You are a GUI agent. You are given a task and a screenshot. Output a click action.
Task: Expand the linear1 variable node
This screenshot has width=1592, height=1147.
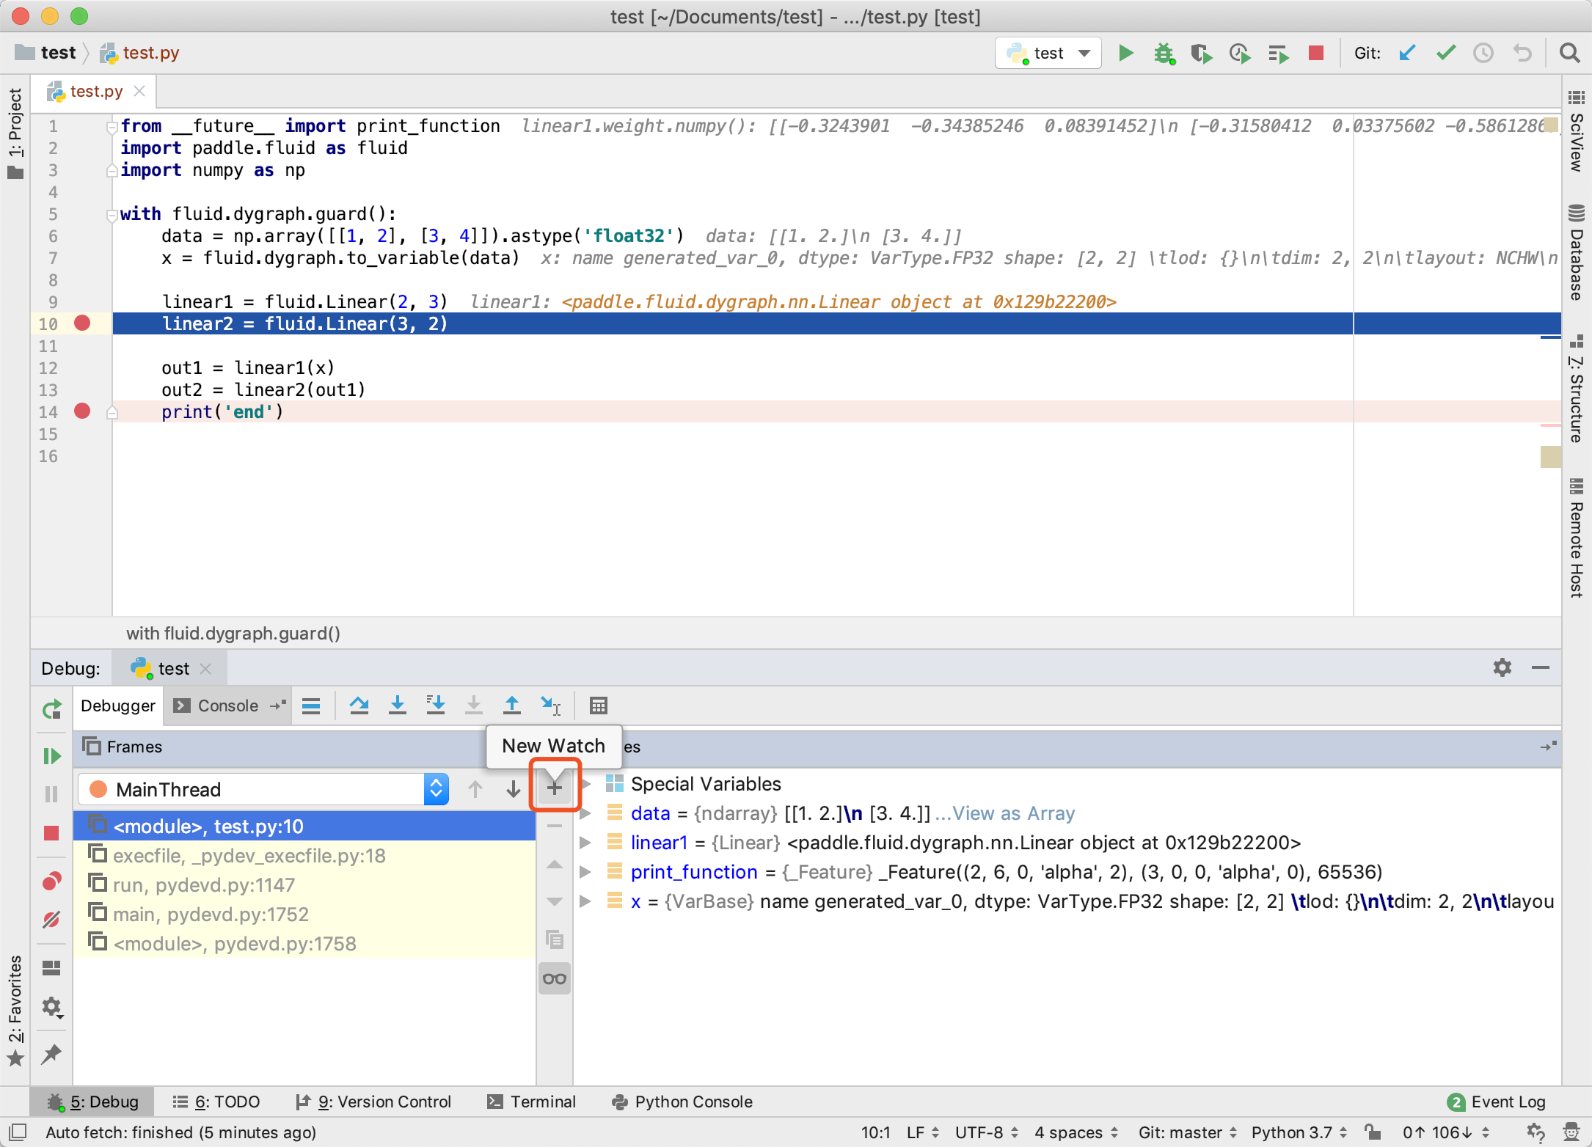click(585, 843)
